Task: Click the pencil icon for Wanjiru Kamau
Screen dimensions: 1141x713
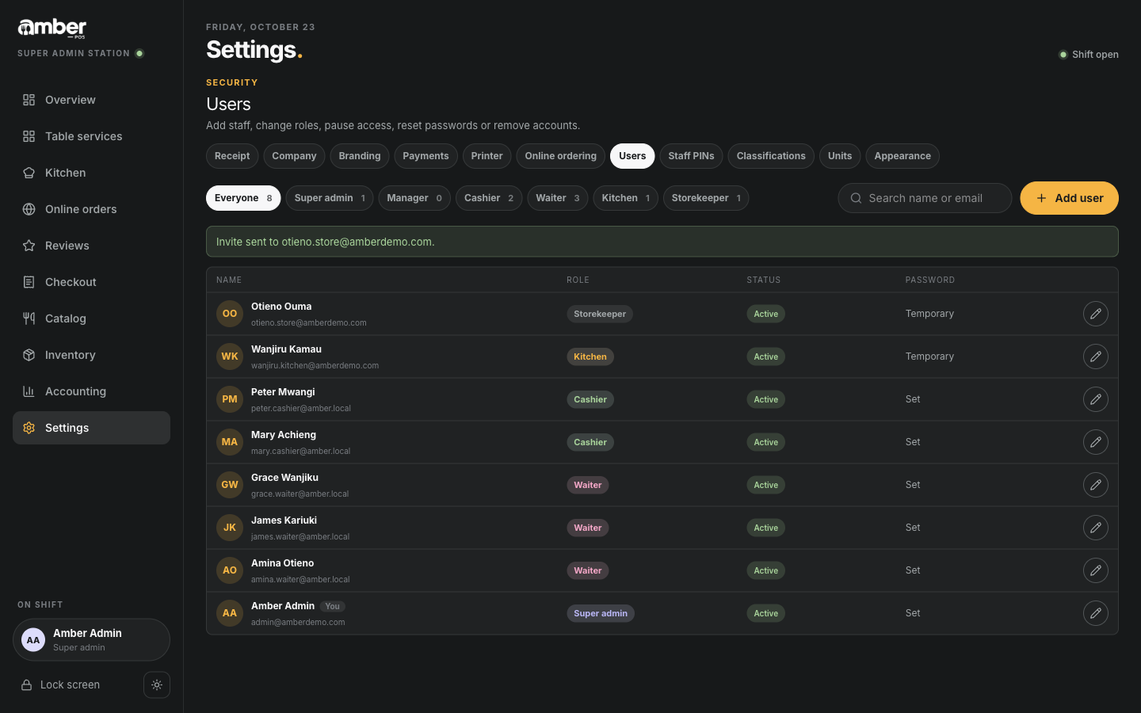Action: (1095, 356)
